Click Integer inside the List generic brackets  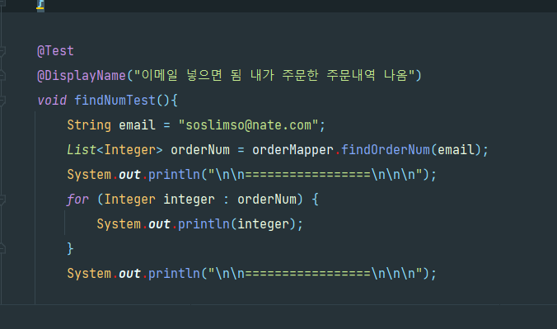pos(129,150)
